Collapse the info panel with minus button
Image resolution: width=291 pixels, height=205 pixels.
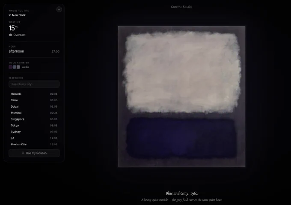[x=59, y=9]
